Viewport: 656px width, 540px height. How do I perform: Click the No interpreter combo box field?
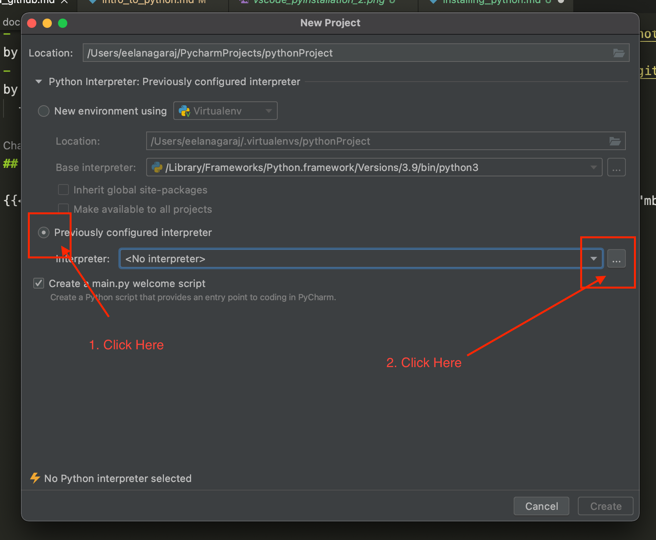(x=361, y=259)
